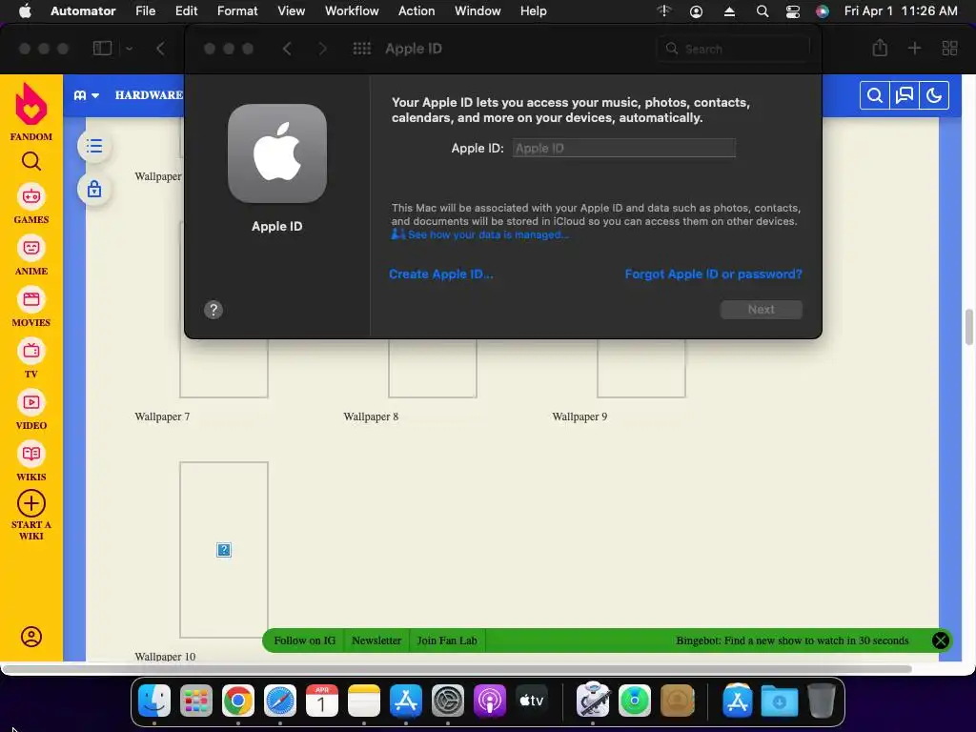Open the Automator app menu
The image size is (976, 732).
[x=83, y=10]
